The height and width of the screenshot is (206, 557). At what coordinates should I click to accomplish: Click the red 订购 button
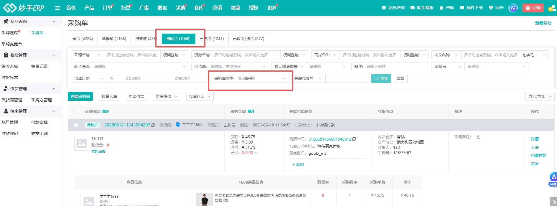[x=533, y=8]
